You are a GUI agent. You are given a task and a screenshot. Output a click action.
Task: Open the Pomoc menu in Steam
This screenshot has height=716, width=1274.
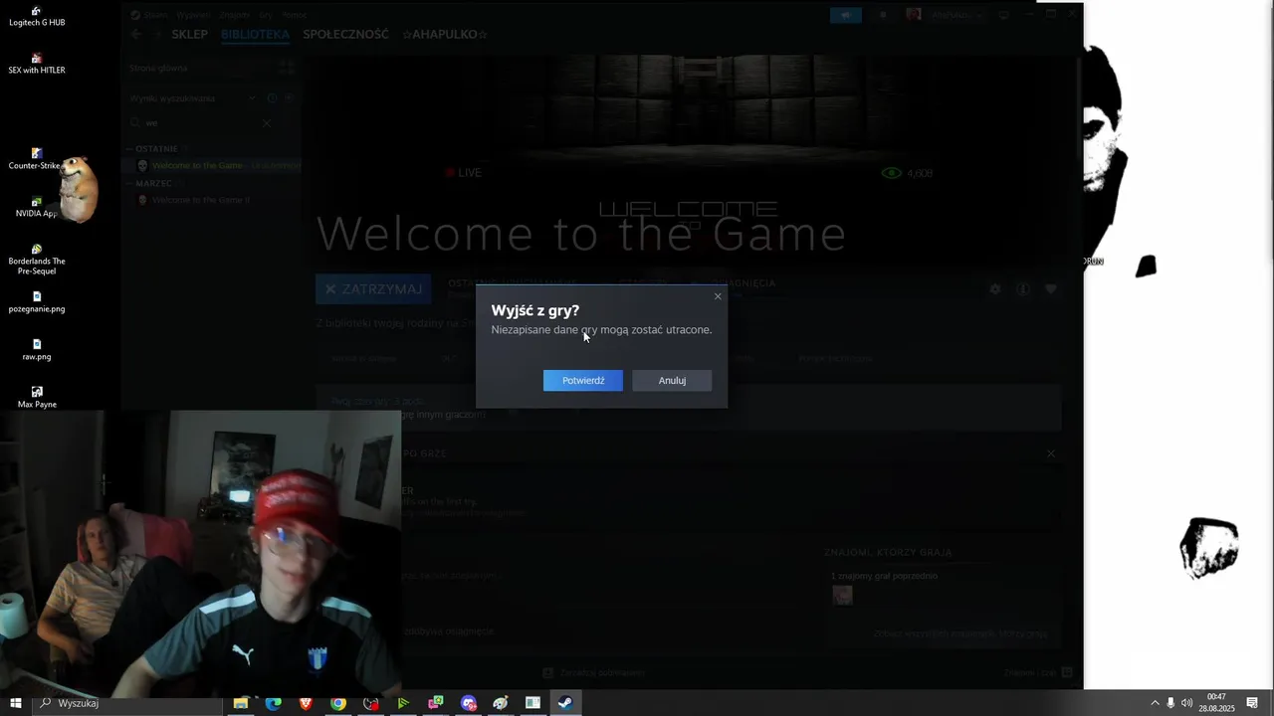point(294,15)
